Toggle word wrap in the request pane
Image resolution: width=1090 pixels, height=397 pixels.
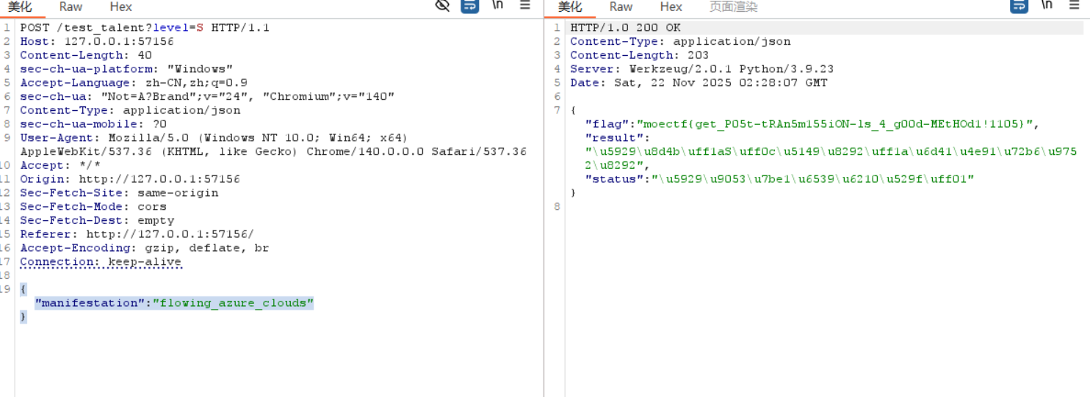[x=469, y=6]
